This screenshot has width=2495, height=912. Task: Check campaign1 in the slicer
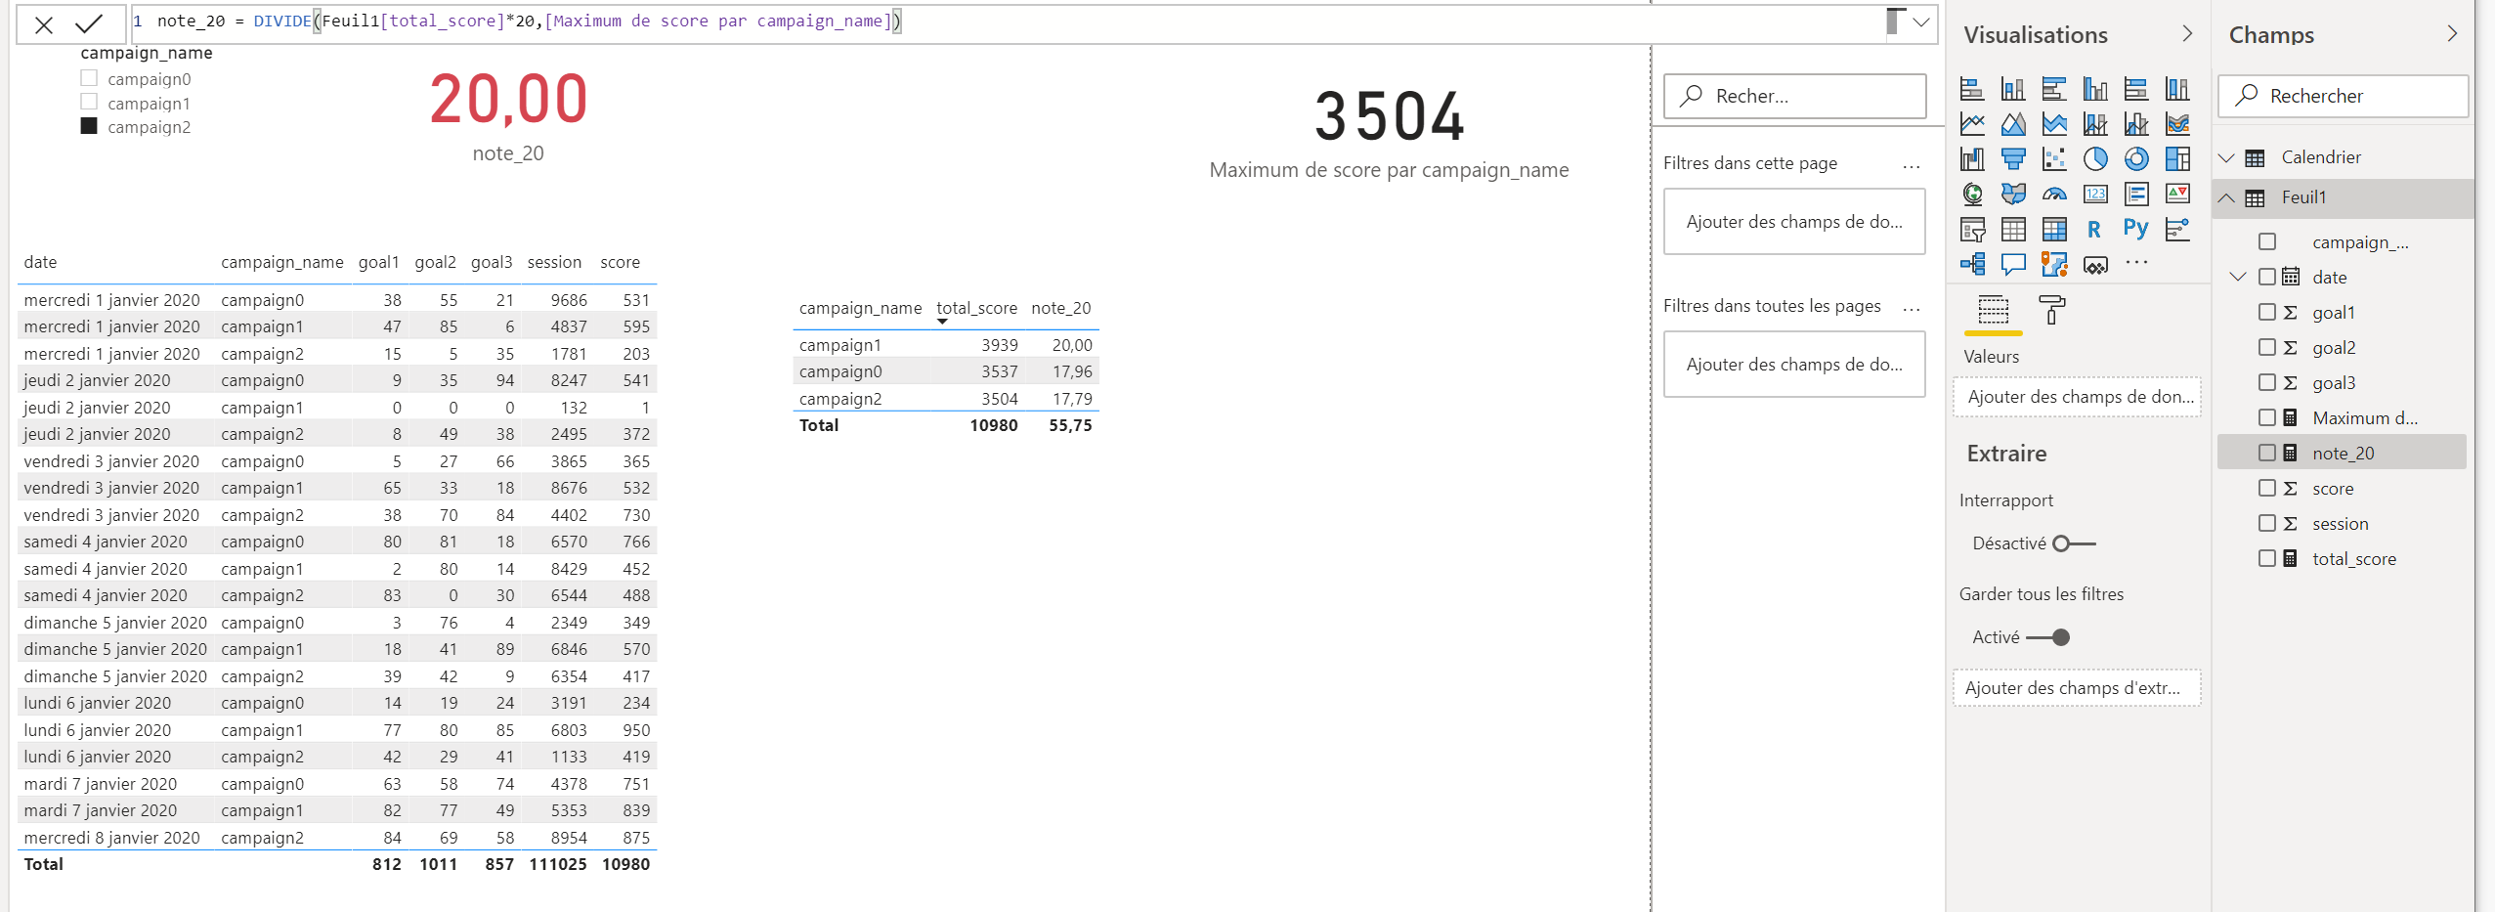coord(89,102)
